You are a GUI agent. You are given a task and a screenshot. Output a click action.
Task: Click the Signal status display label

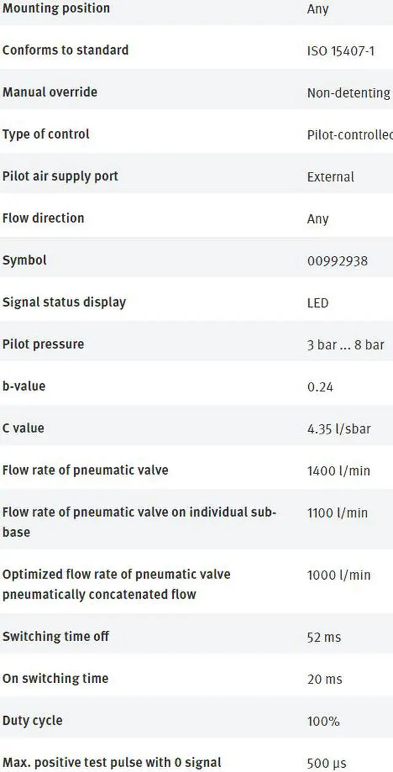pyautogui.click(x=64, y=302)
